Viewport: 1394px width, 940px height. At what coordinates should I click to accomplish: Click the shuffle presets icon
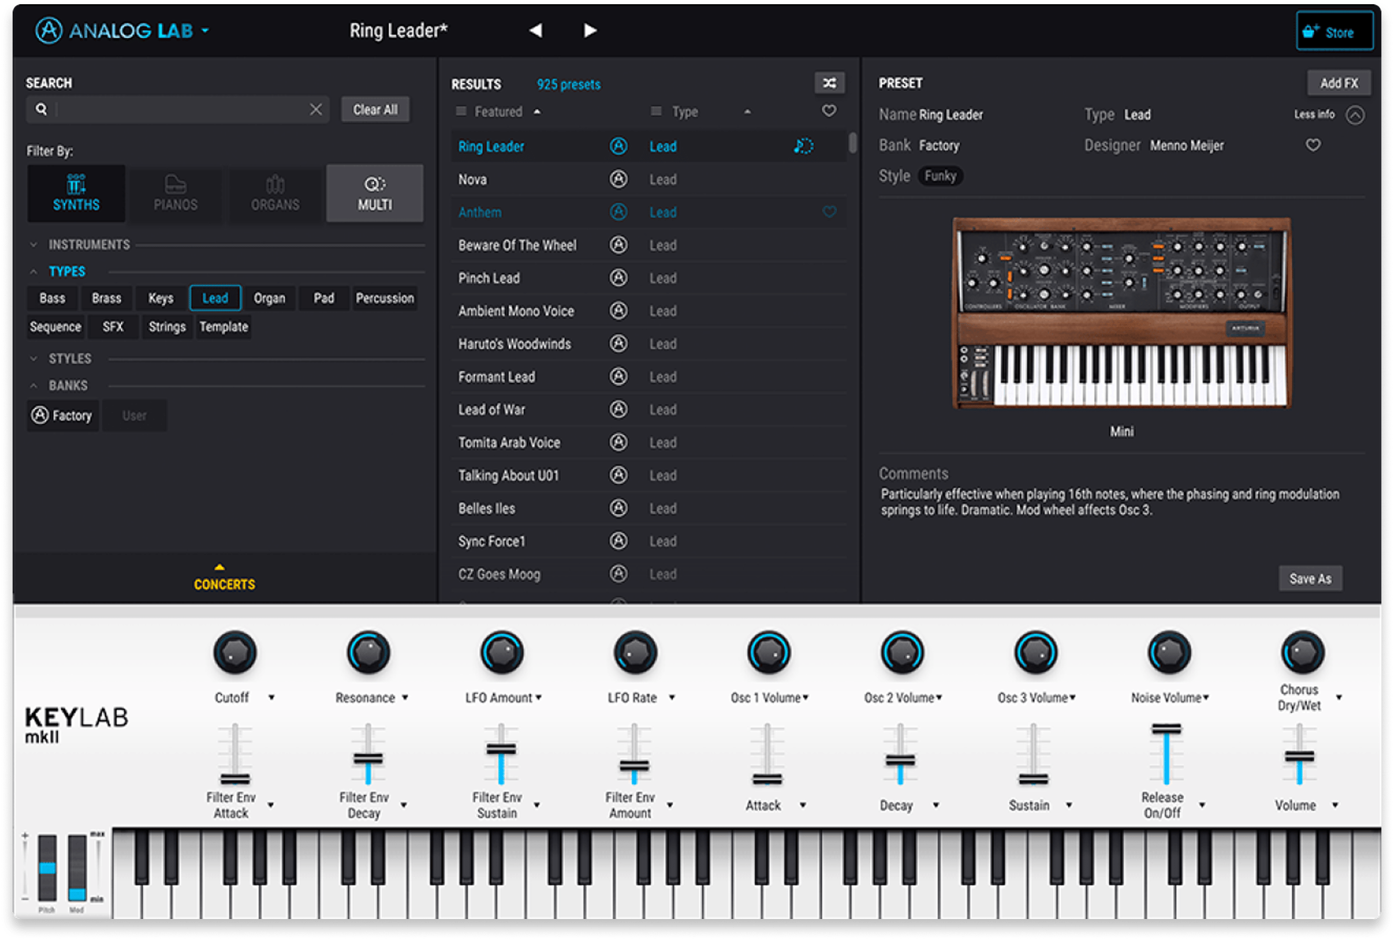point(829,83)
